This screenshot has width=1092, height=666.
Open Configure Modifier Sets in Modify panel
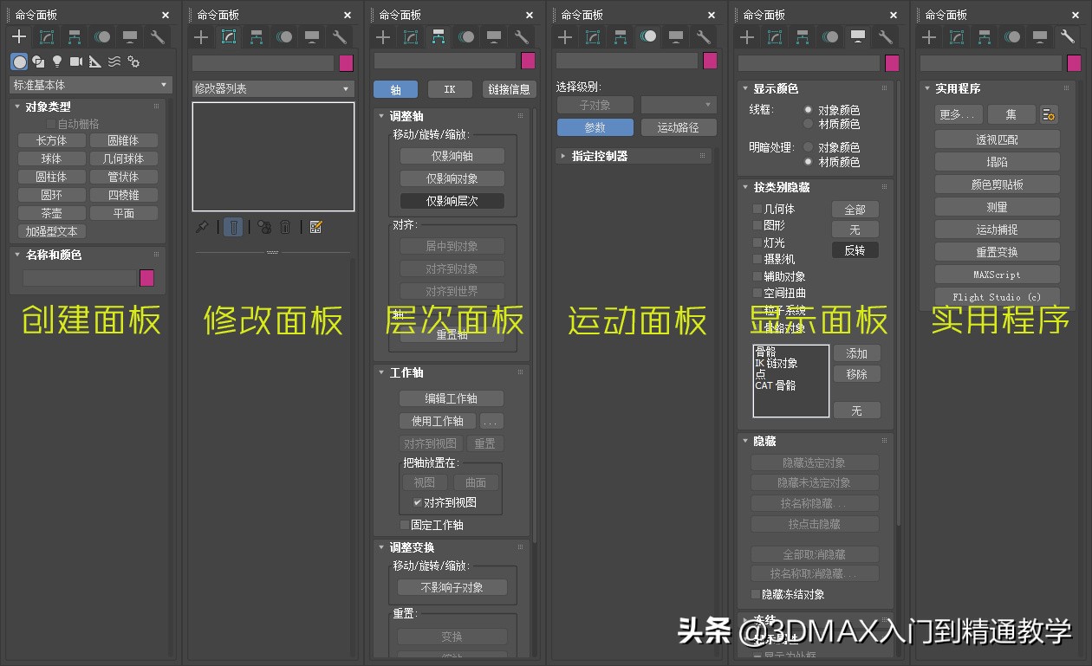(316, 226)
